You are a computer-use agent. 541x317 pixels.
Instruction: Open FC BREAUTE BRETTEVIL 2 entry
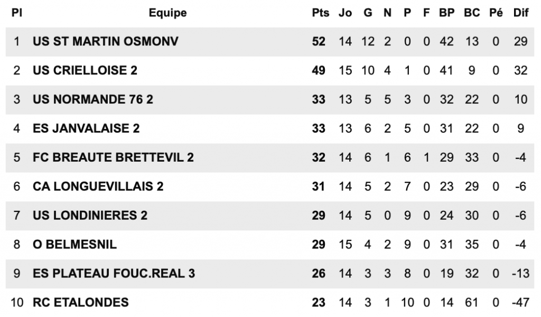point(113,157)
